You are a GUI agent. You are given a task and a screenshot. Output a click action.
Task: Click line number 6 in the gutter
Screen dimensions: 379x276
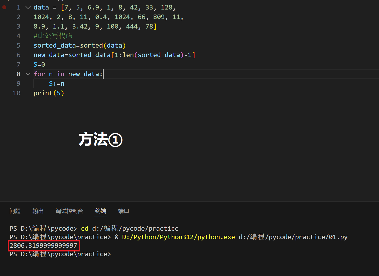[19, 55]
